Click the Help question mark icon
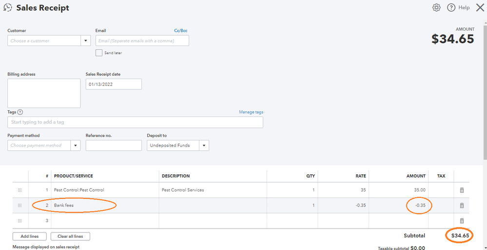 pyautogui.click(x=451, y=7)
